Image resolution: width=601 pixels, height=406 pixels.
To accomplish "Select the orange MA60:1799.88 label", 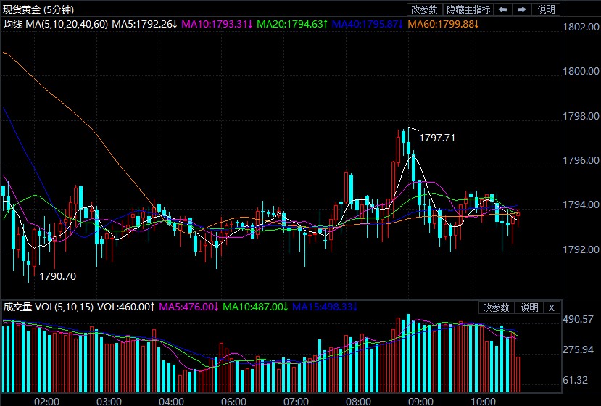I will [x=444, y=25].
